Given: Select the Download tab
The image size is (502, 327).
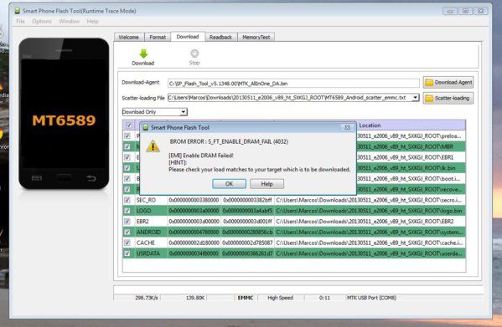Looking at the screenshot, I should coord(188,37).
